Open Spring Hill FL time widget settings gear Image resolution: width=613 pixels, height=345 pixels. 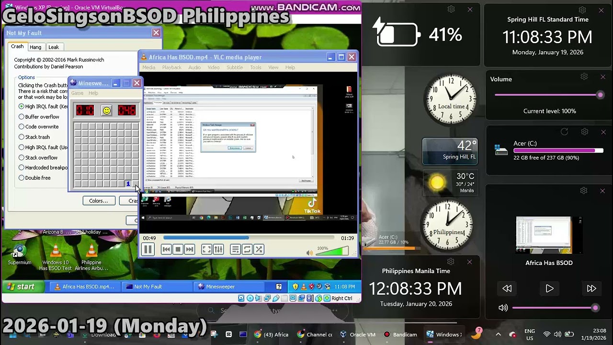[582, 10]
